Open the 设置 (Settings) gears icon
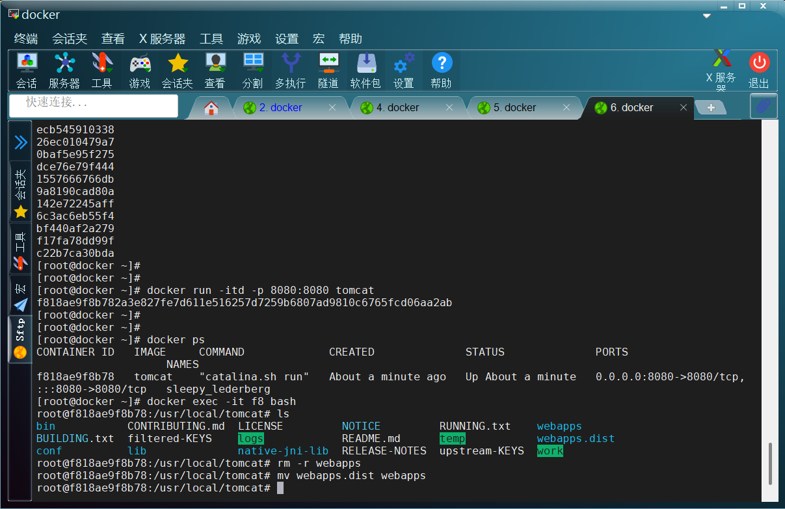 (403, 71)
